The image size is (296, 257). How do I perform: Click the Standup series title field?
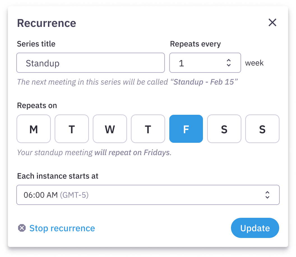[91, 63]
